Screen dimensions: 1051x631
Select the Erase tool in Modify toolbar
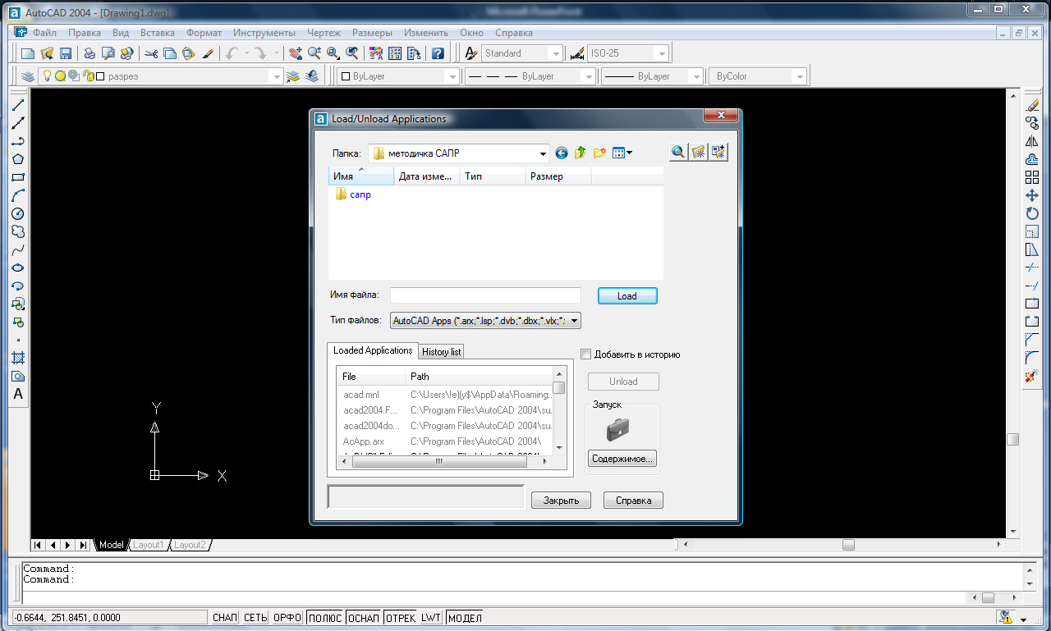coord(1032,105)
